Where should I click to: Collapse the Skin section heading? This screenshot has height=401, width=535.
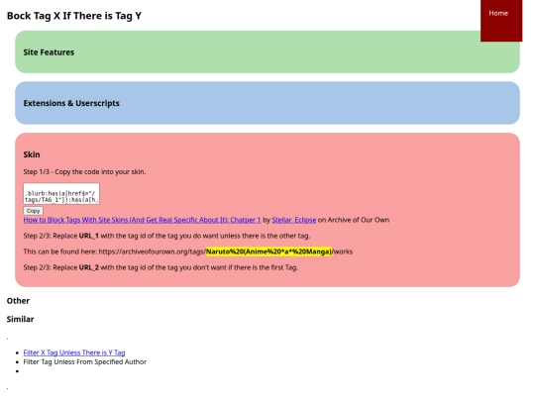pos(32,154)
